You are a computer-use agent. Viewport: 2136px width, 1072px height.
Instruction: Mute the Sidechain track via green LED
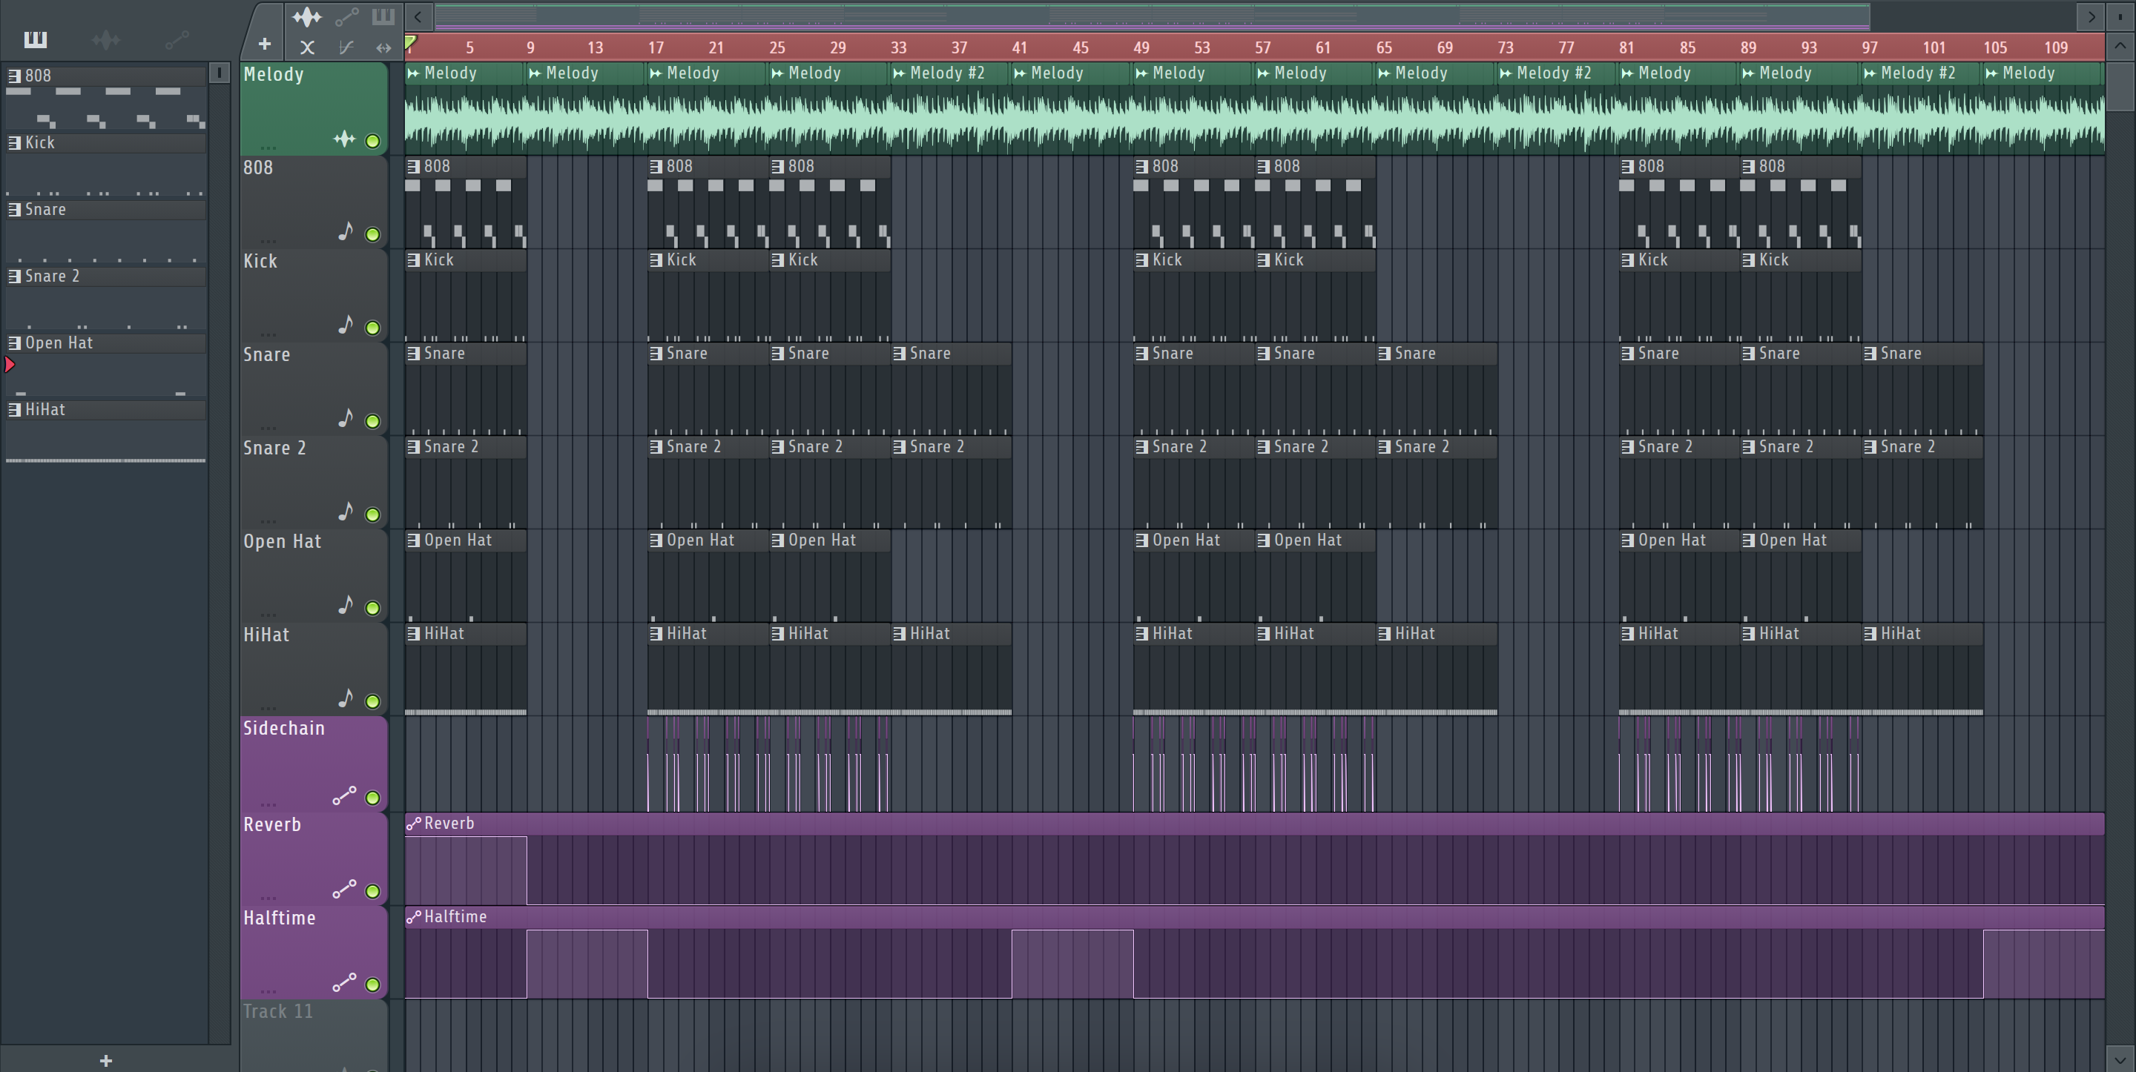(x=373, y=798)
